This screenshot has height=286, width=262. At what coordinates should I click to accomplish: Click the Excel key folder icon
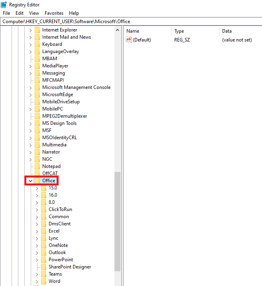tap(43, 231)
